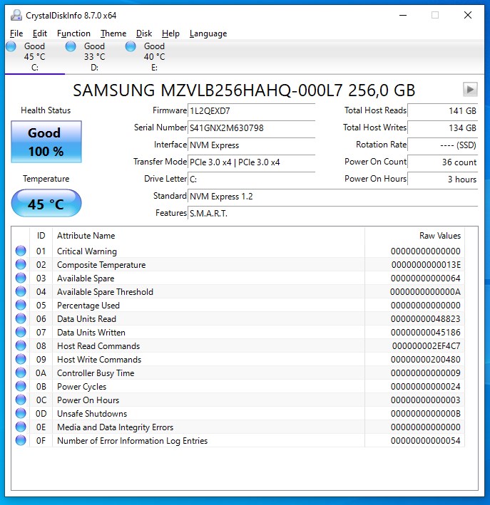Screen dimensions: 490x505
Task: Select the Percentage Used attribute name
Action: [88, 306]
